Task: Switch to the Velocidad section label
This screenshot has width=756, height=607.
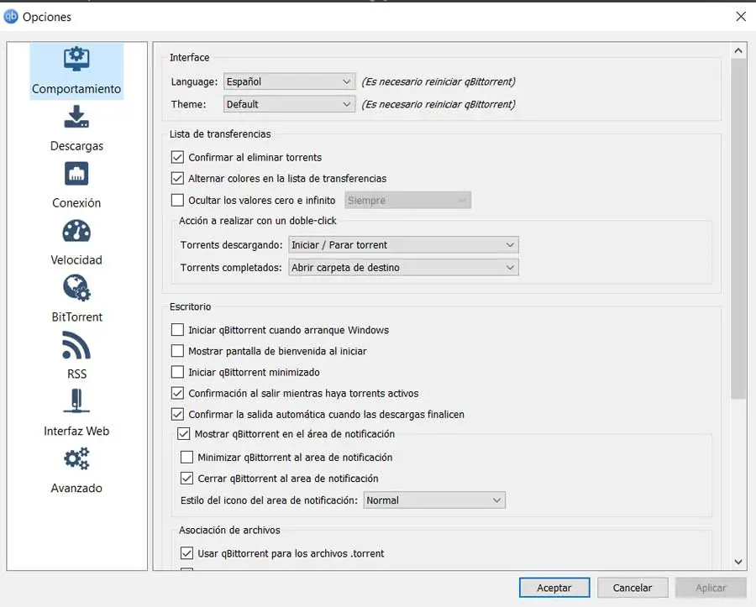Action: 76,259
